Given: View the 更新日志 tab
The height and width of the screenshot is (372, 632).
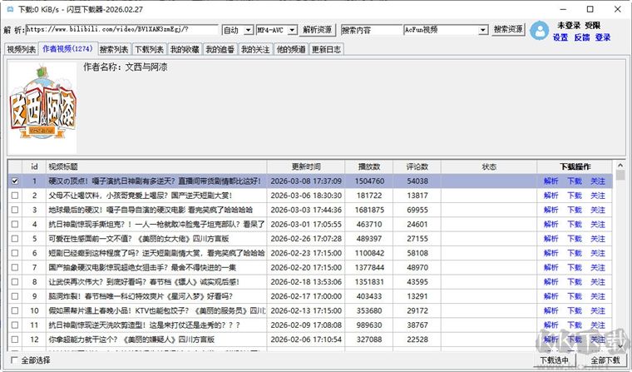Looking at the screenshot, I should tap(327, 49).
